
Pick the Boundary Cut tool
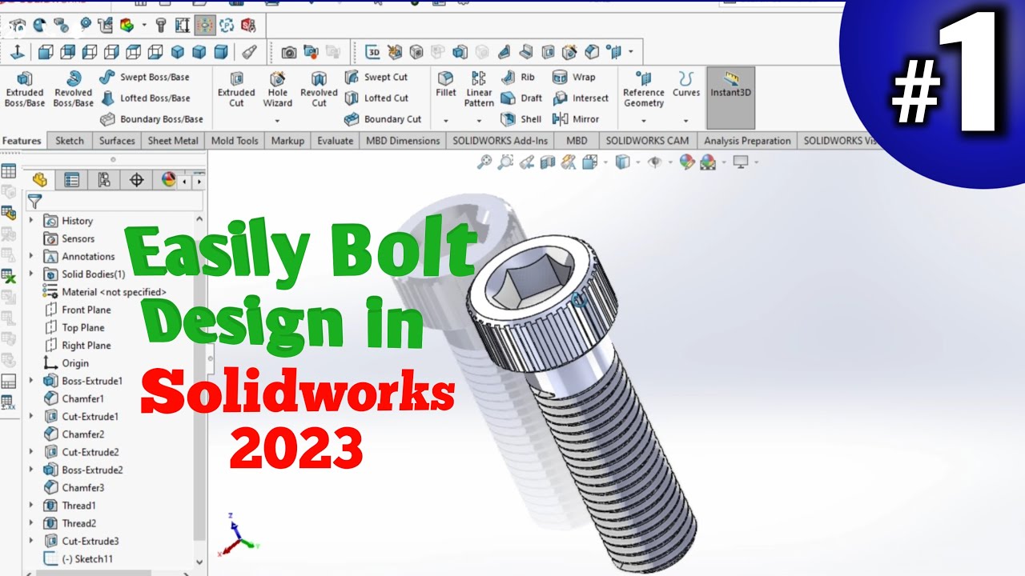click(x=383, y=119)
